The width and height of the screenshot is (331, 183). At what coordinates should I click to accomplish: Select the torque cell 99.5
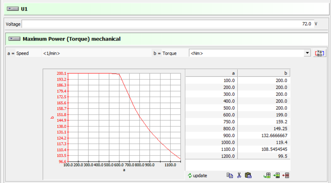pos(264,156)
